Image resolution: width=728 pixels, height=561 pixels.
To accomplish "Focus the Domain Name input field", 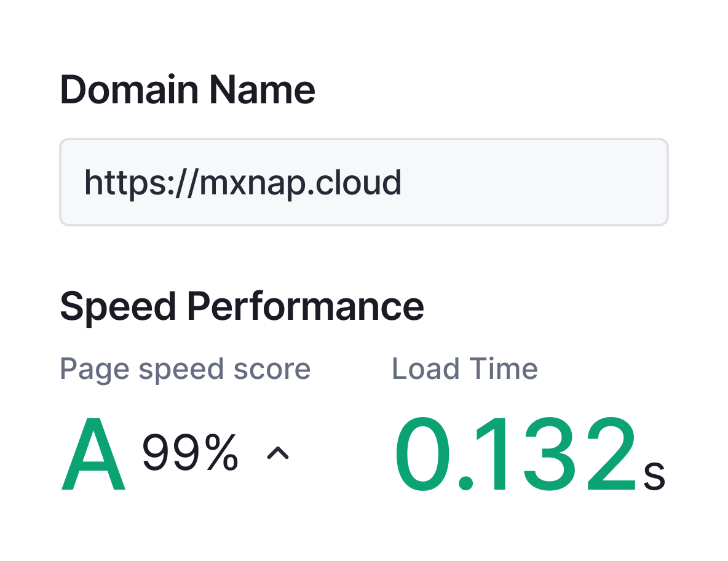I will pos(363,182).
